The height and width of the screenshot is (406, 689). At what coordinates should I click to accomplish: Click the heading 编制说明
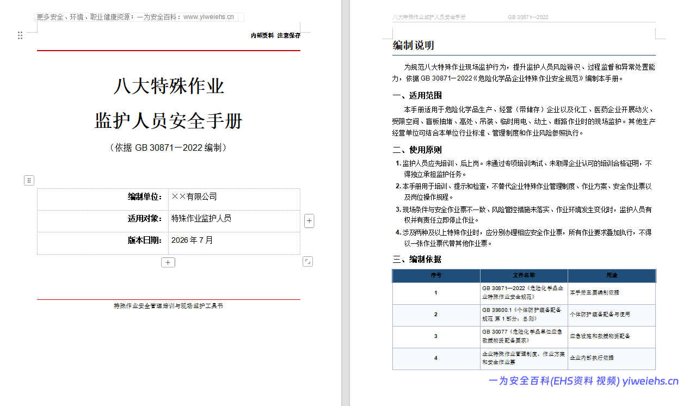(414, 46)
